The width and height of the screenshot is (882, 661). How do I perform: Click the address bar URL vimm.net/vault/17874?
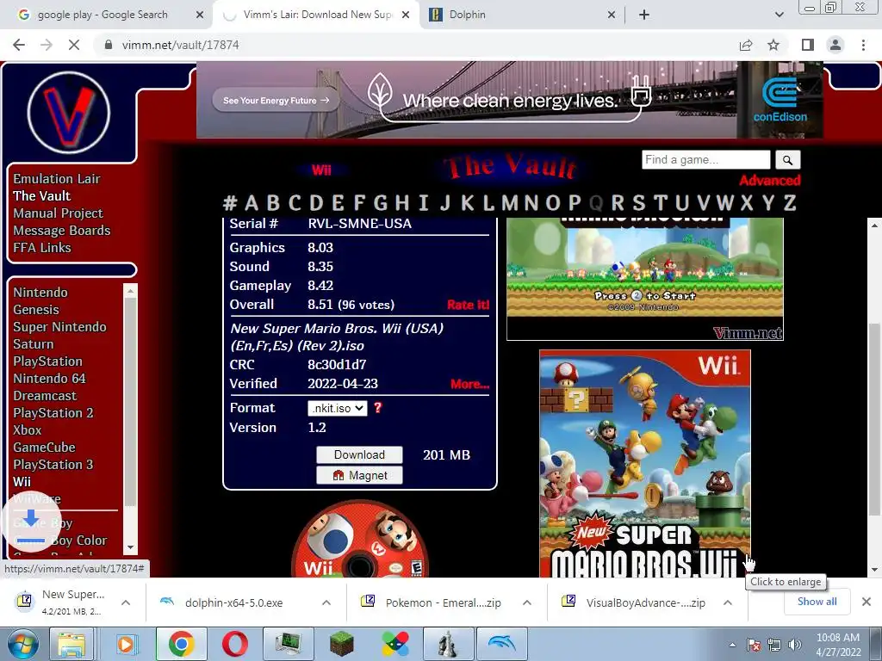tap(181, 45)
